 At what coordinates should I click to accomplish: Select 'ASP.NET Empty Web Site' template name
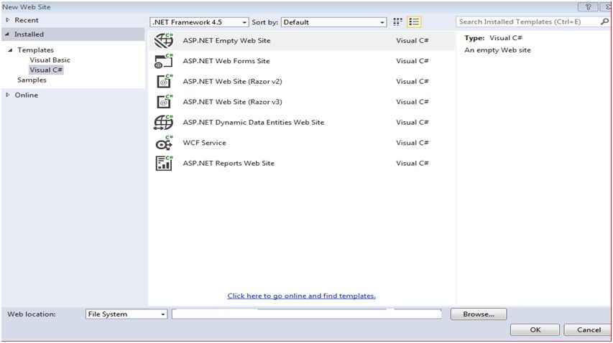click(x=227, y=41)
